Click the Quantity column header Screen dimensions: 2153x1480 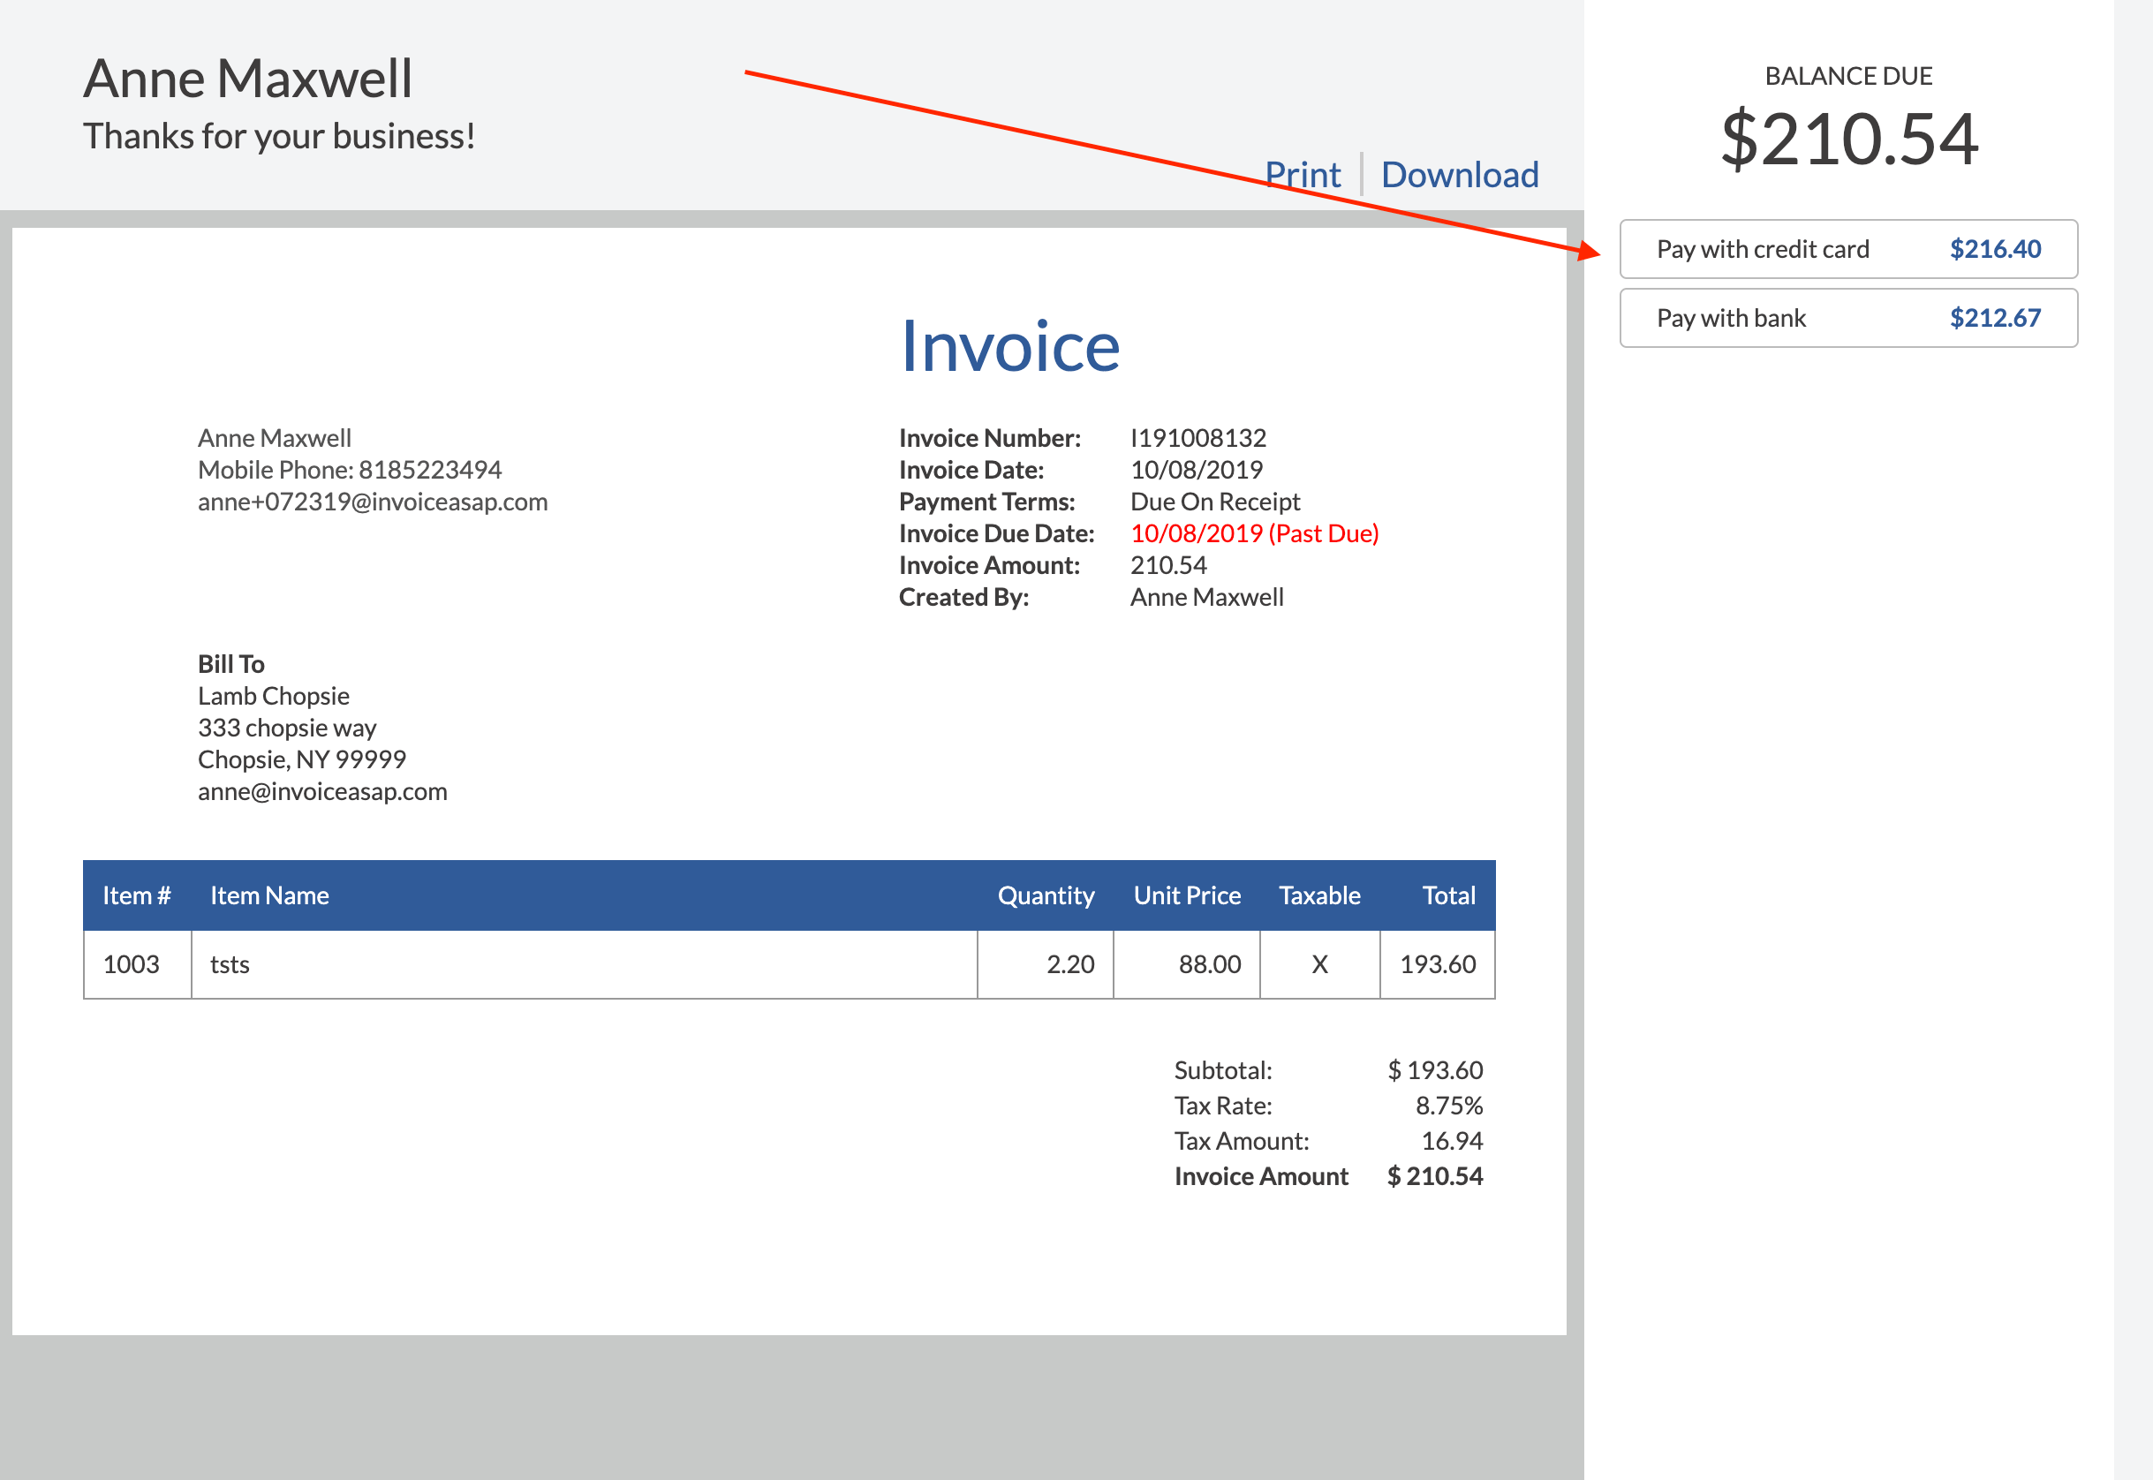[1046, 895]
